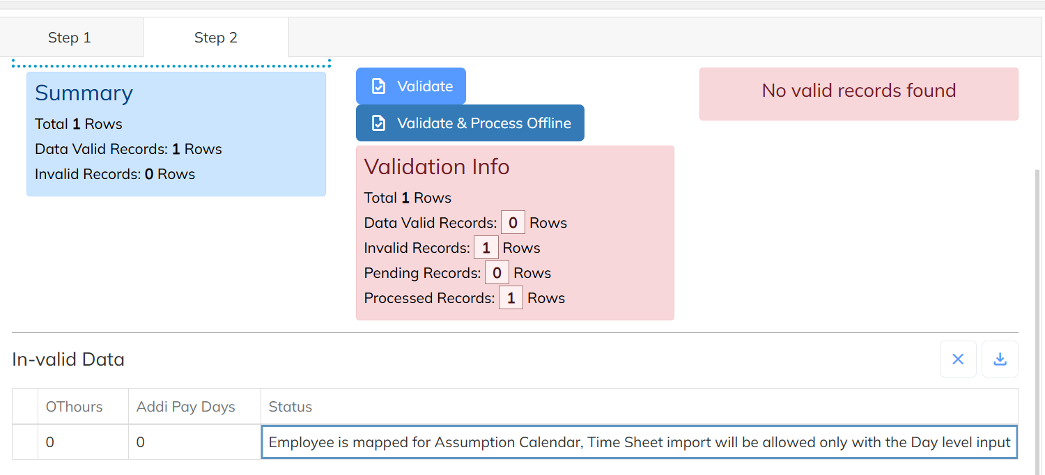Click the blank row selector cell in the data row
1045x475 pixels.
pos(25,442)
